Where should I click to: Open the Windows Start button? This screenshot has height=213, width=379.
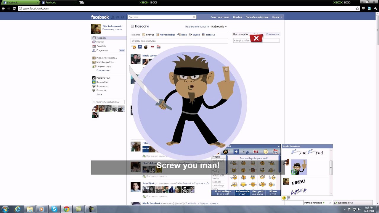click(x=5, y=209)
